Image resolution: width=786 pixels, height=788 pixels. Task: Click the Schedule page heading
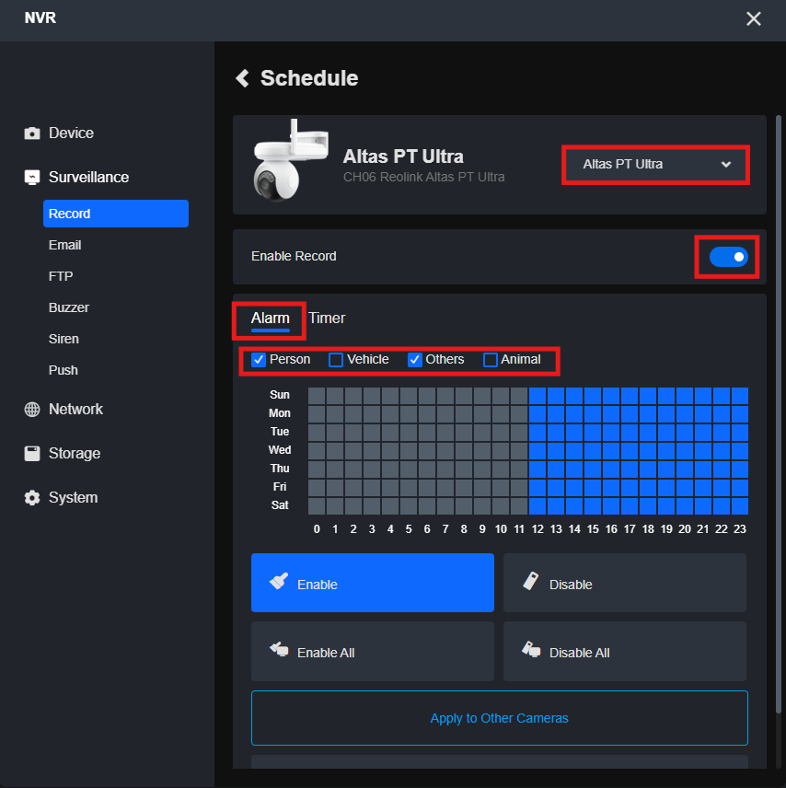coord(309,78)
